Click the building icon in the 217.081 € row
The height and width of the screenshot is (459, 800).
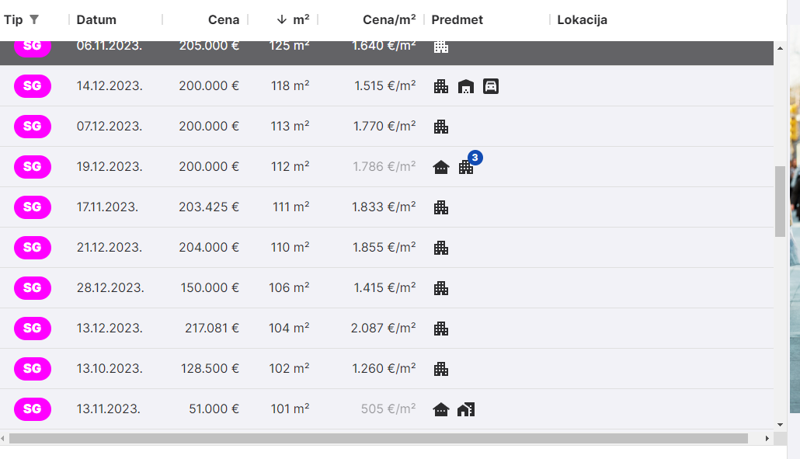441,329
